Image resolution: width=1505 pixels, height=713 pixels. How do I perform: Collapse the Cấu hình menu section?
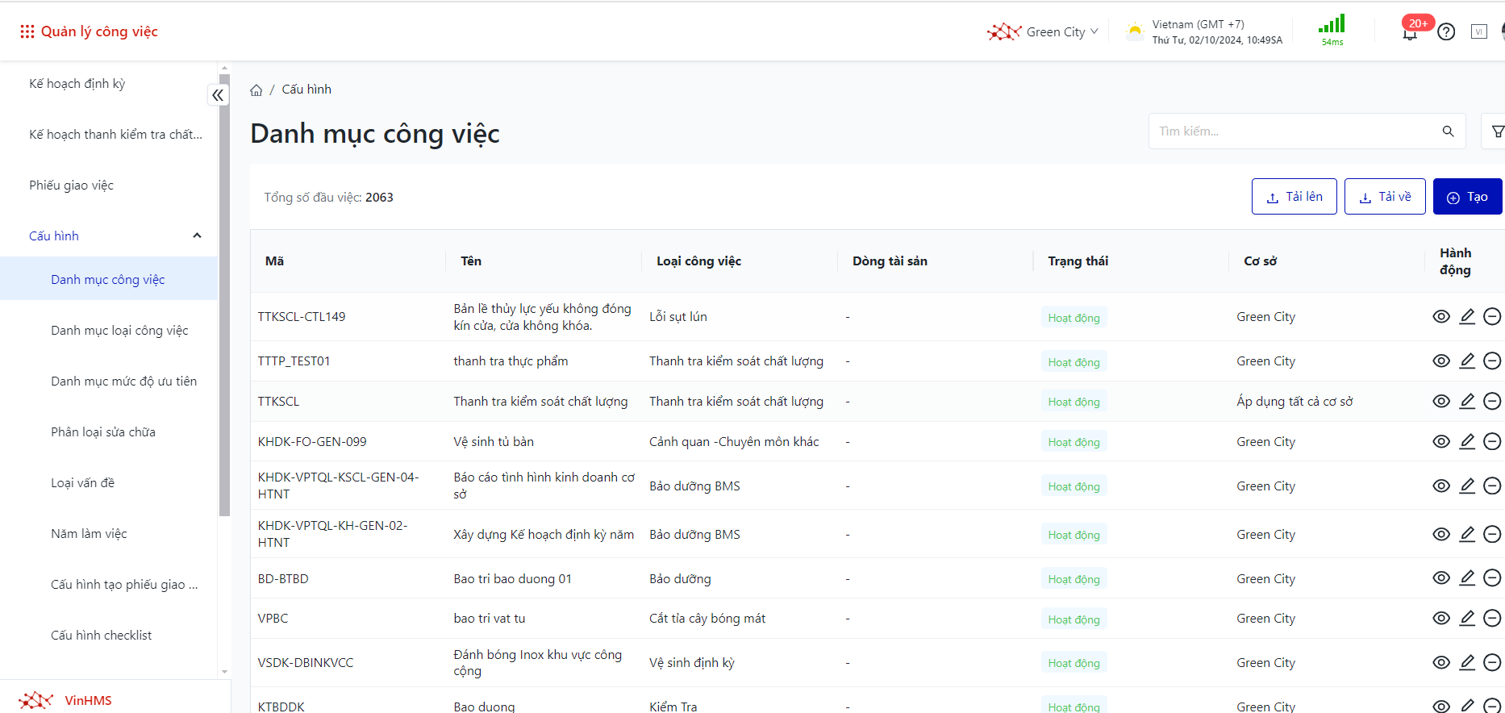tap(197, 236)
